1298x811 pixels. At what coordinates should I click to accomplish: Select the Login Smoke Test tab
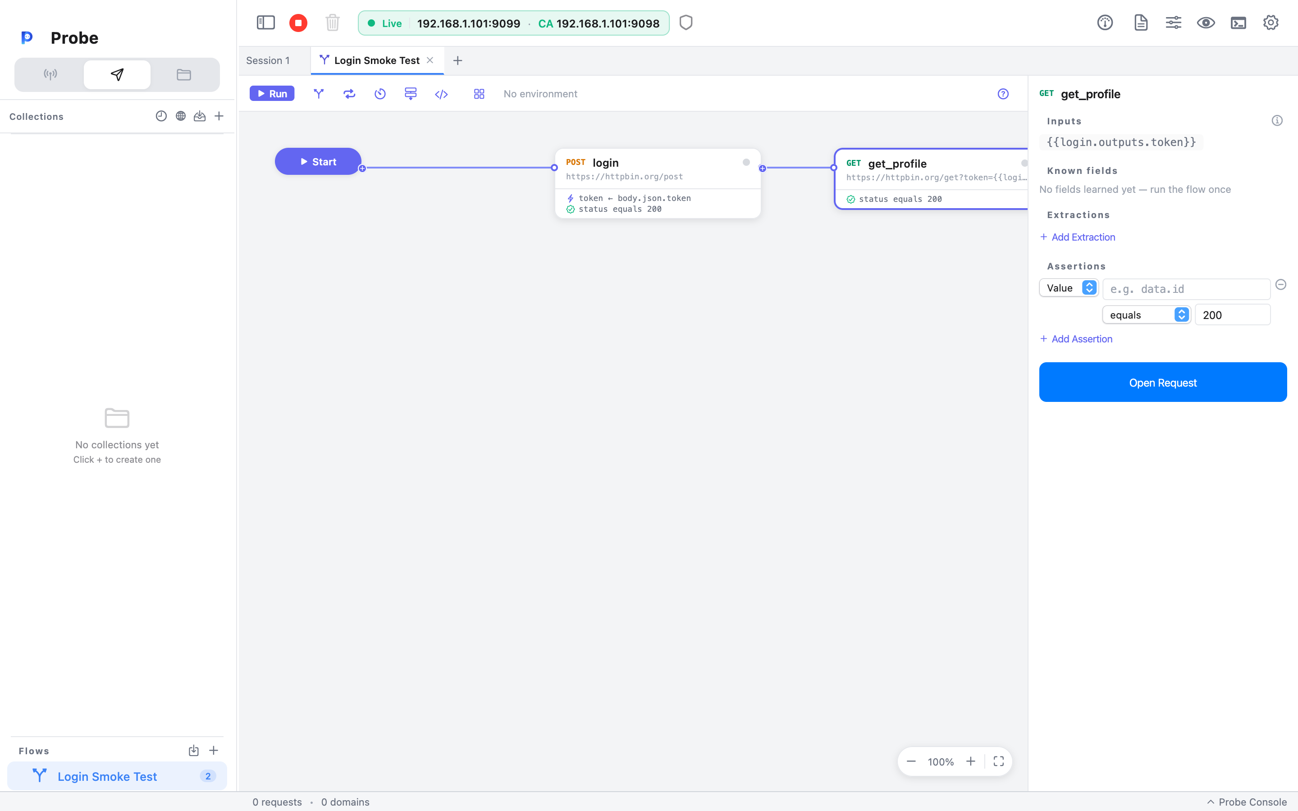[376, 61]
